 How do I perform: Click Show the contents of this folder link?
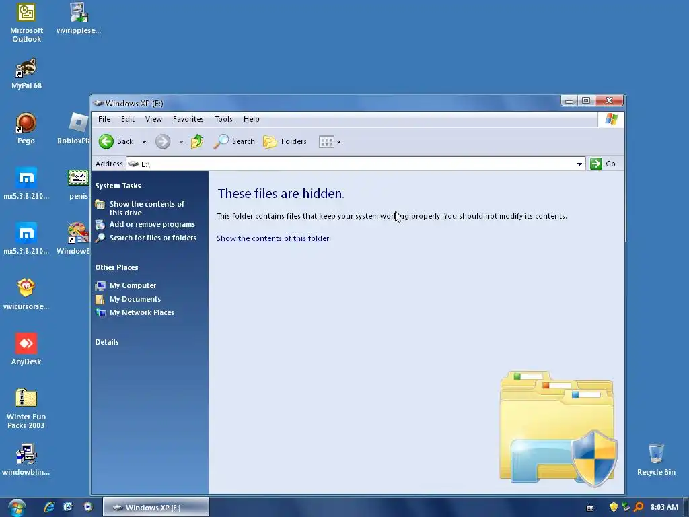[x=273, y=238]
